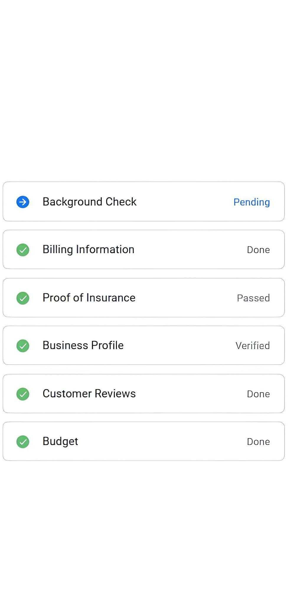Image resolution: width=289 pixels, height=601 pixels.
Task: Click the blue arrow icon beside Background Check
Action: pyautogui.click(x=23, y=202)
